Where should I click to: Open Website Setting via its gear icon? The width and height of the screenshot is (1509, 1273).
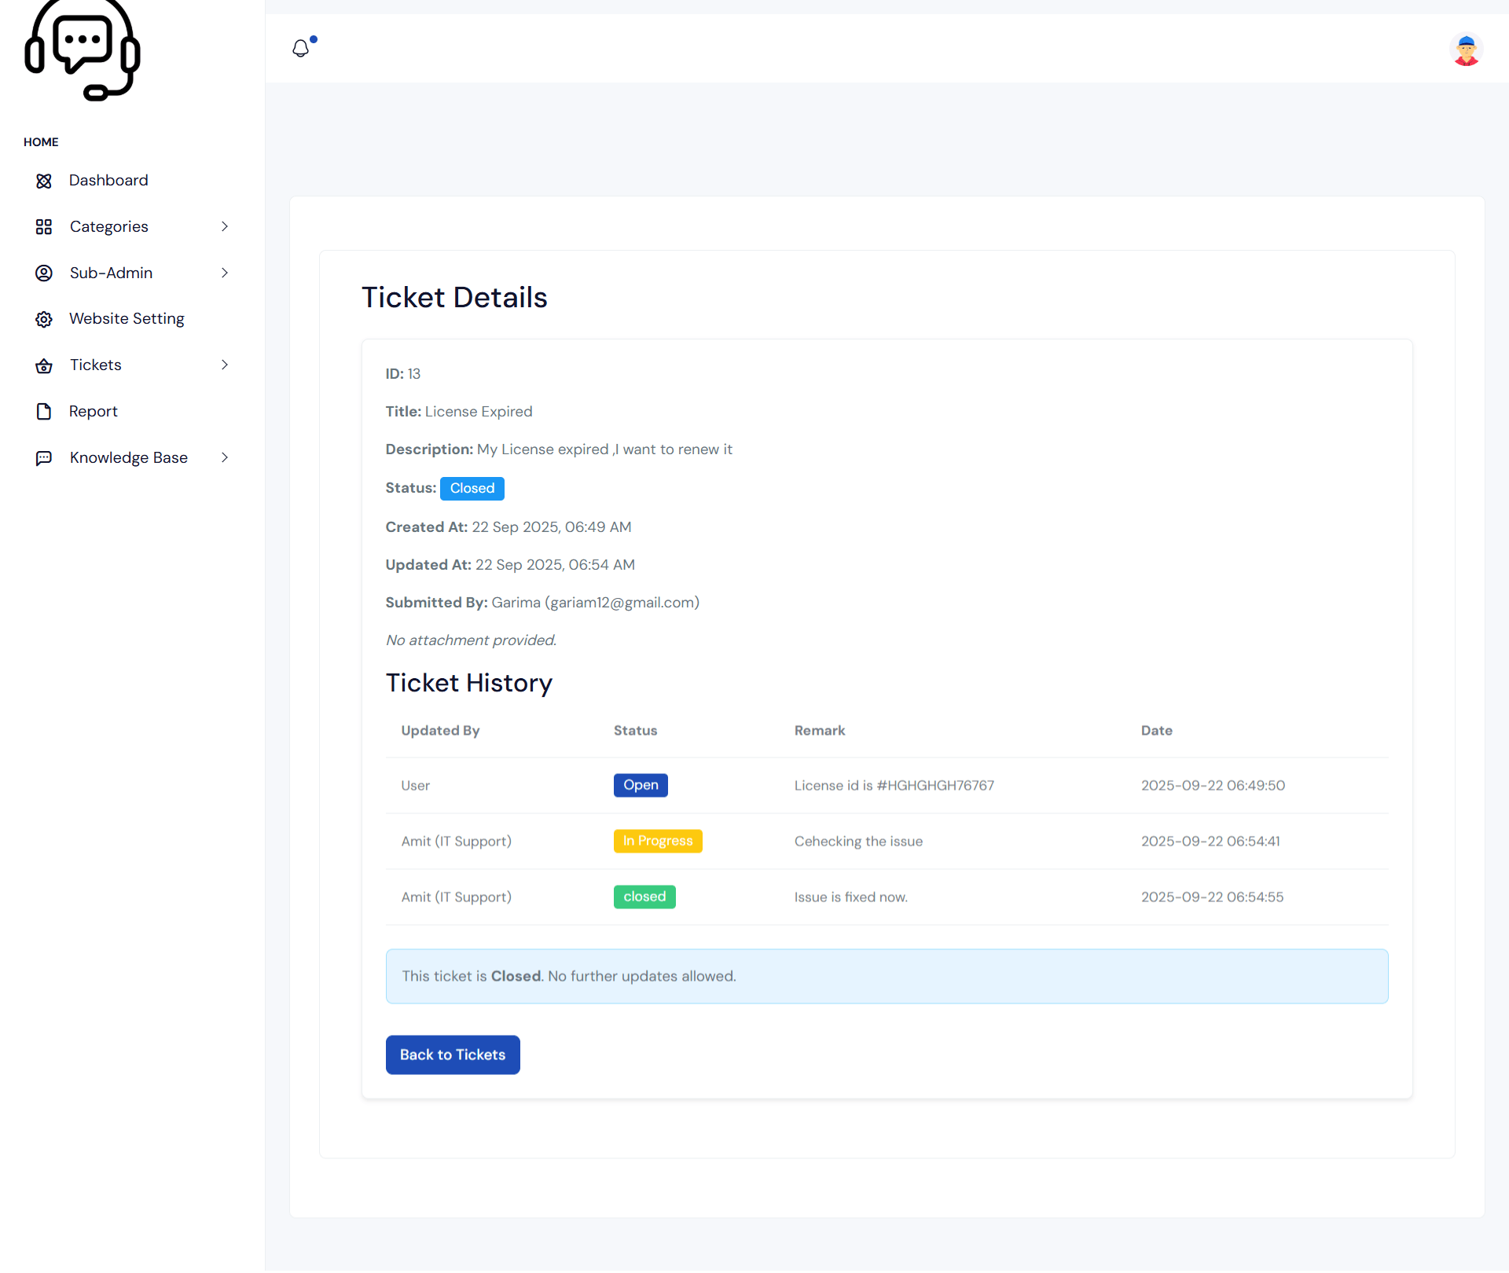click(x=44, y=319)
